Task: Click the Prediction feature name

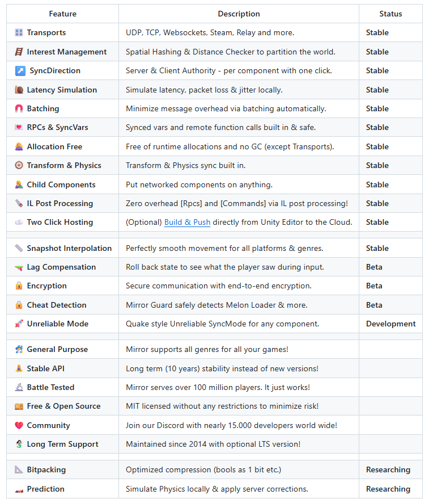Action: (x=45, y=489)
